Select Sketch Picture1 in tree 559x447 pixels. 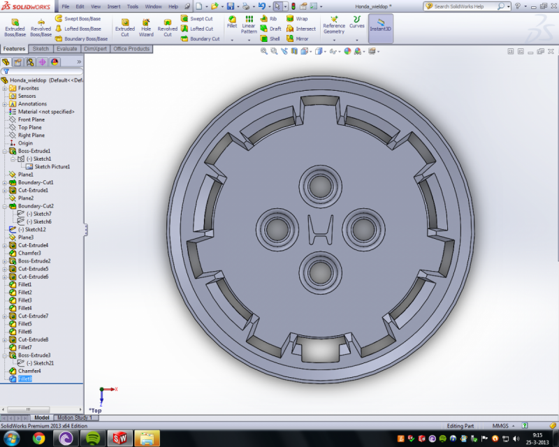[x=48, y=166]
